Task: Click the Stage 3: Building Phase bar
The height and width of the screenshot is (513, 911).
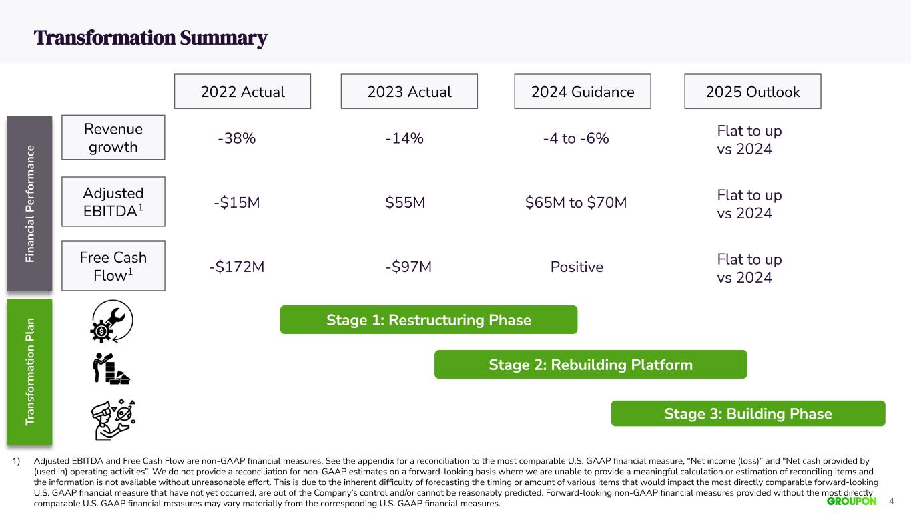Action: pyautogui.click(x=748, y=413)
